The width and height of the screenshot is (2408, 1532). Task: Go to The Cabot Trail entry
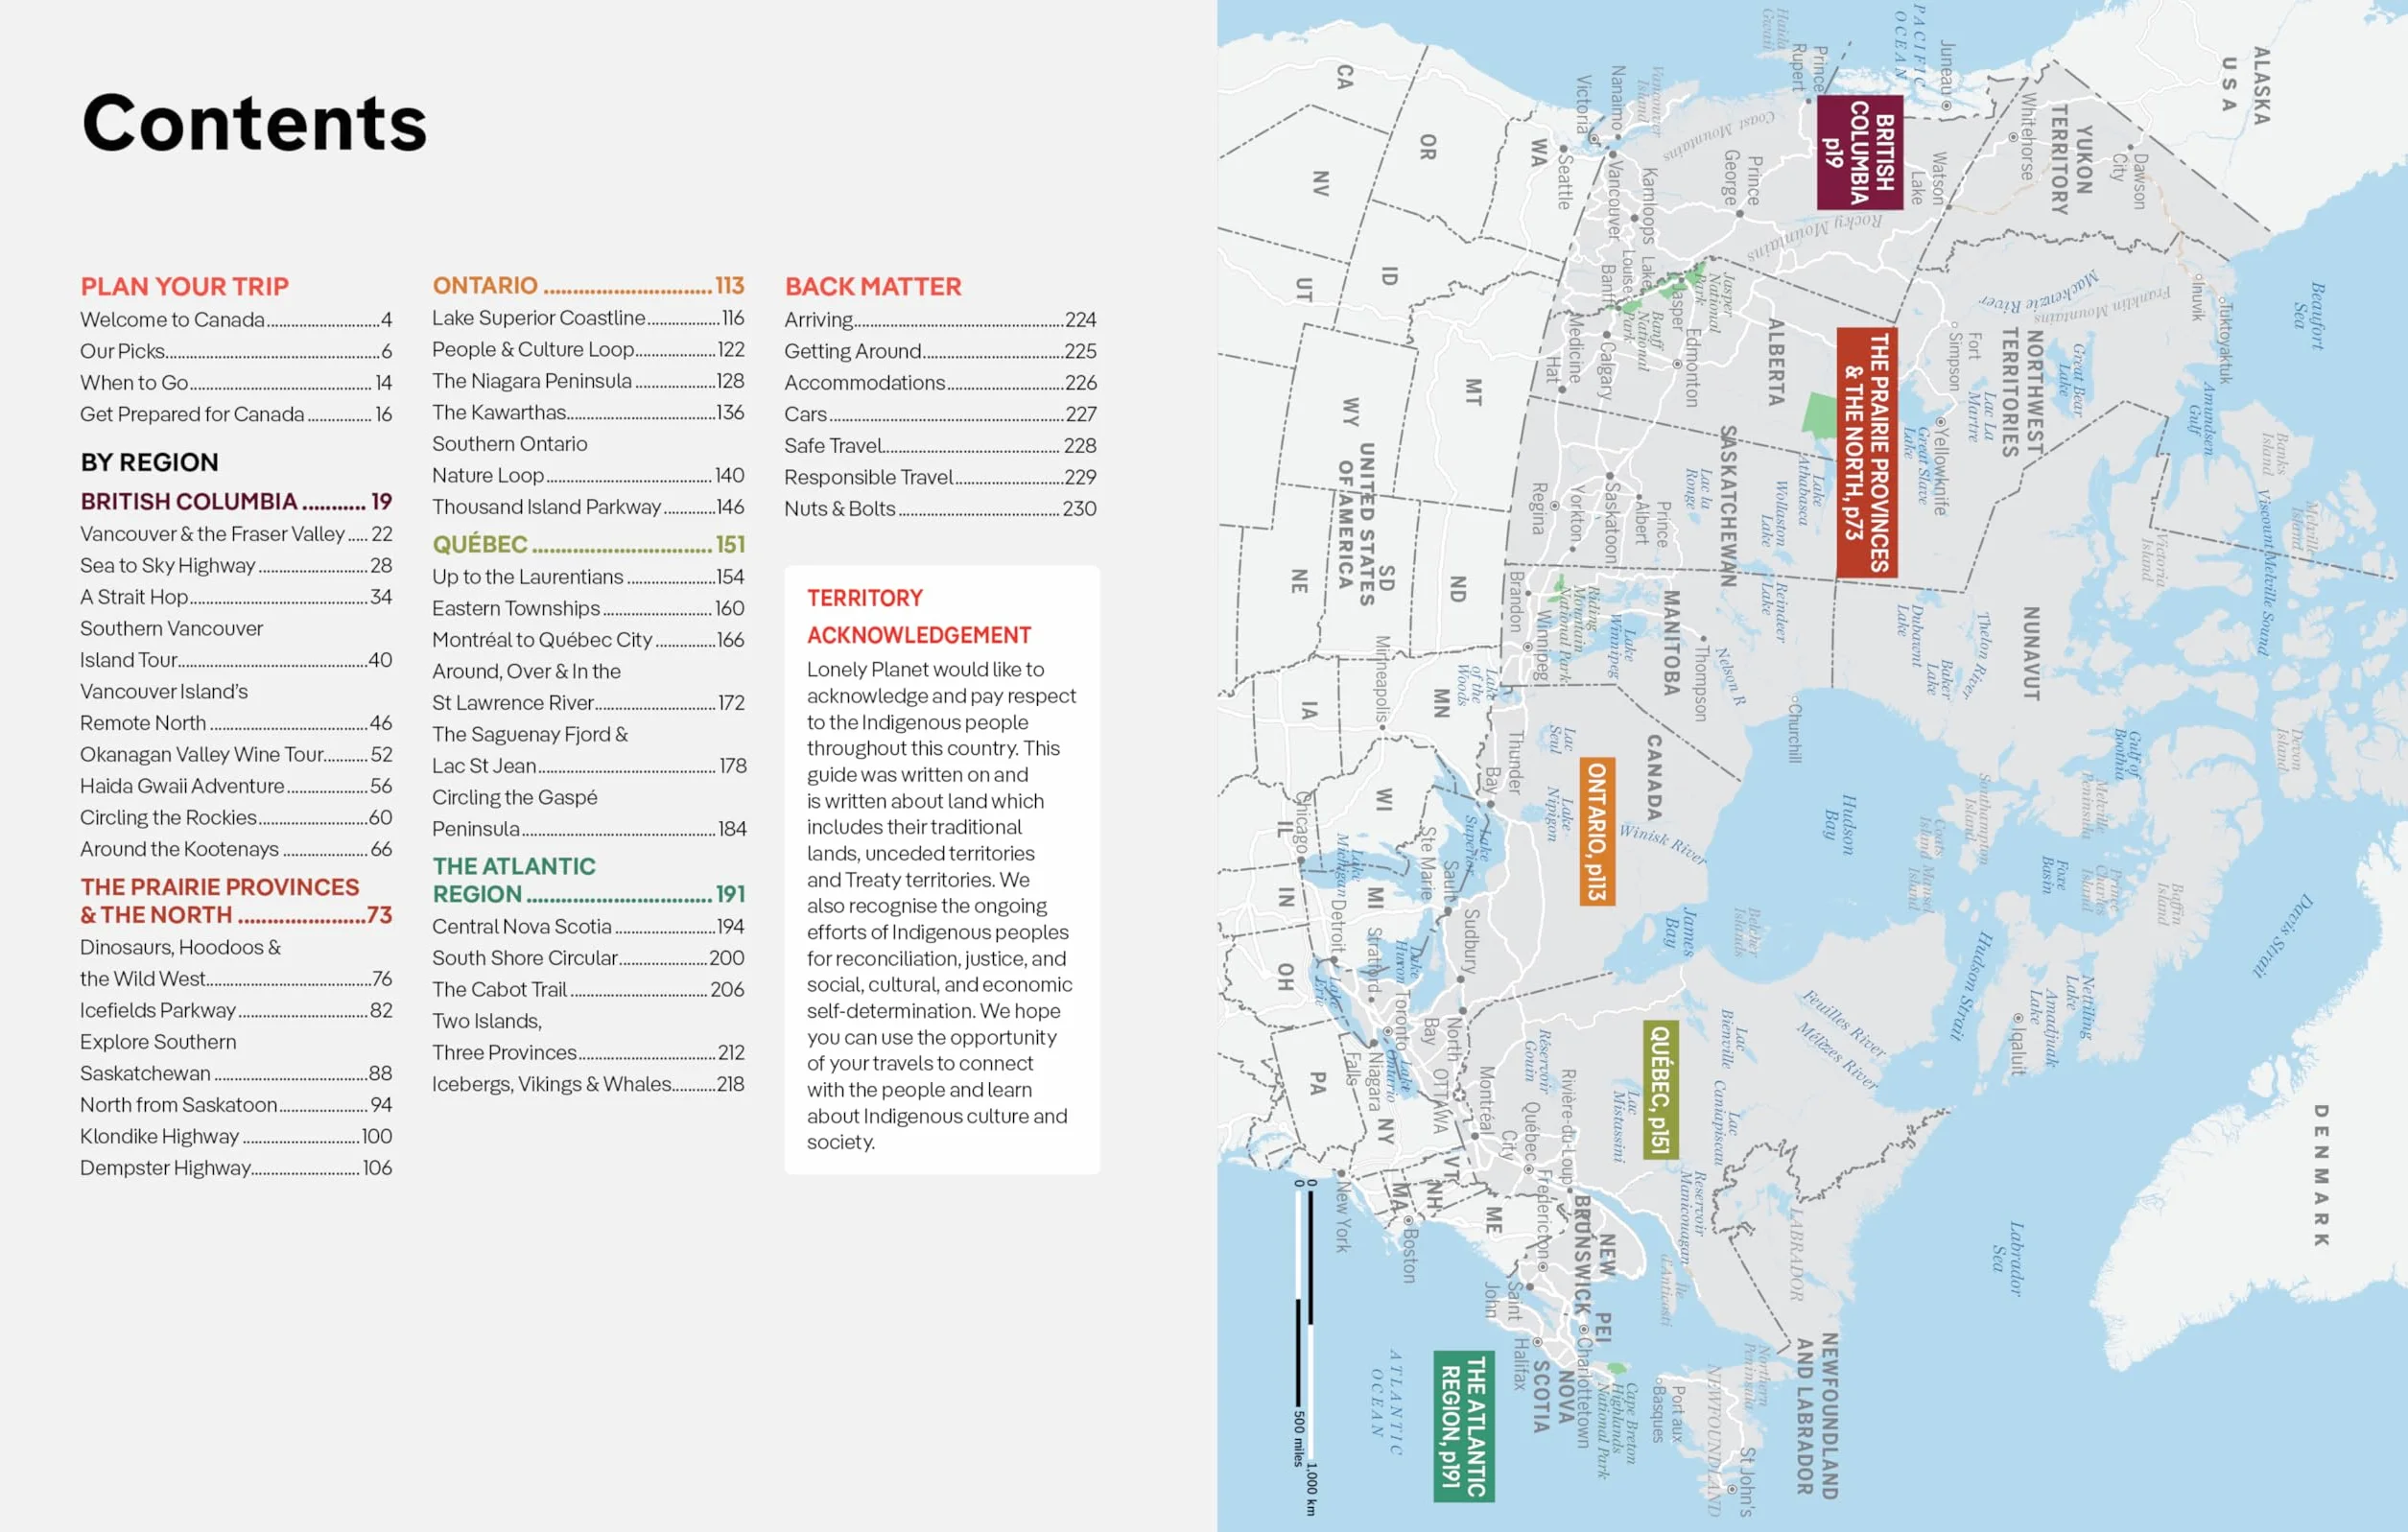tap(588, 989)
